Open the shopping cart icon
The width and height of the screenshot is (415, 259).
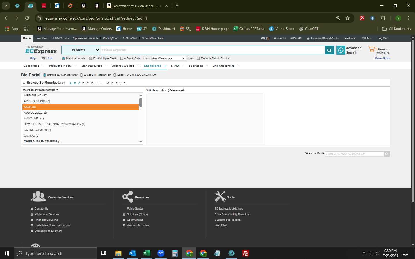click(371, 49)
